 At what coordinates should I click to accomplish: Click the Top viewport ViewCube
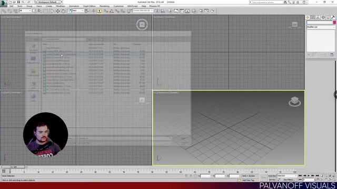(x=142, y=25)
